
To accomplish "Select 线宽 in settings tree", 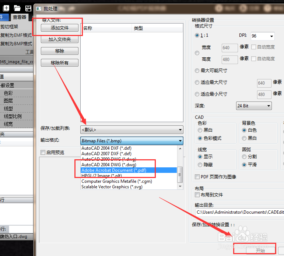I will (x=8, y=124).
